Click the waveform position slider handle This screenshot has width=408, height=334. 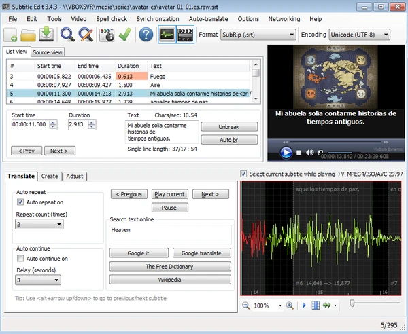[352, 304]
